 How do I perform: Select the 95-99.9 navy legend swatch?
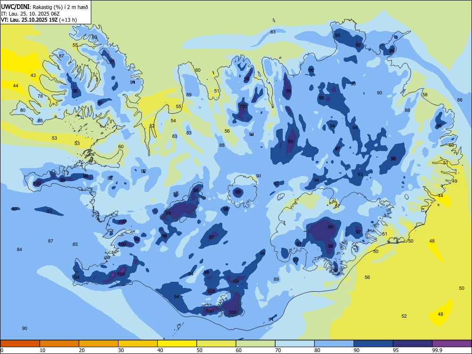coord(413,344)
